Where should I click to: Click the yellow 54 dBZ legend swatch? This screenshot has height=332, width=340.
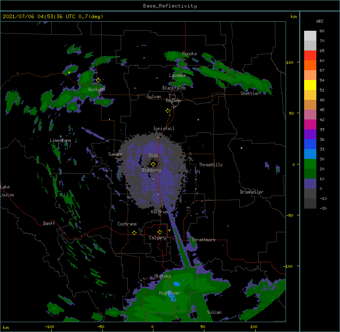tap(310, 85)
